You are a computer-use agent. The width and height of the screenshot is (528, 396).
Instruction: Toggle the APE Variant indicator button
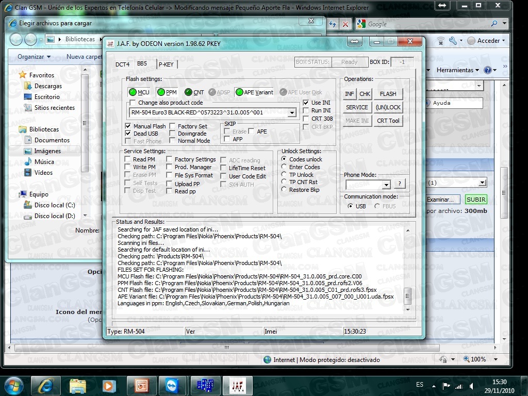[x=254, y=92]
